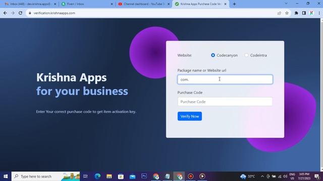Switch to YouTube Channel dashboard tab
Viewport: 323px width, 181px height.
point(143,4)
